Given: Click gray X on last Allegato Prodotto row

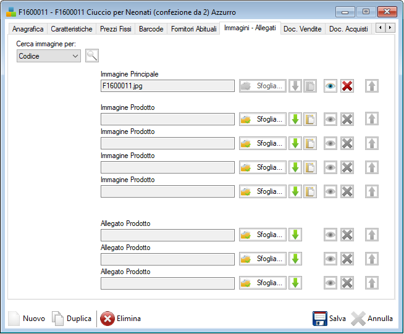Looking at the screenshot, I should click(x=347, y=283).
